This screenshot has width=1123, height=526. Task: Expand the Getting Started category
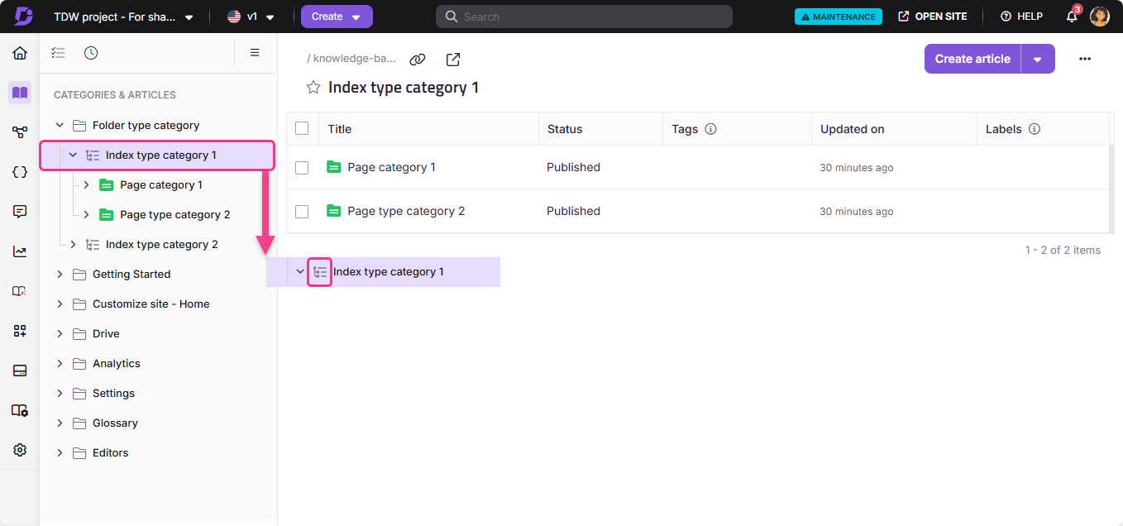(59, 274)
